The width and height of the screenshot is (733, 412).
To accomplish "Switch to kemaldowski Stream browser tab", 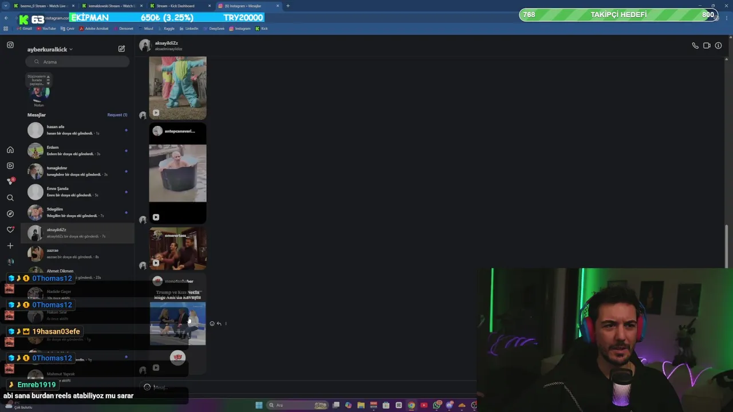I will click(x=112, y=6).
